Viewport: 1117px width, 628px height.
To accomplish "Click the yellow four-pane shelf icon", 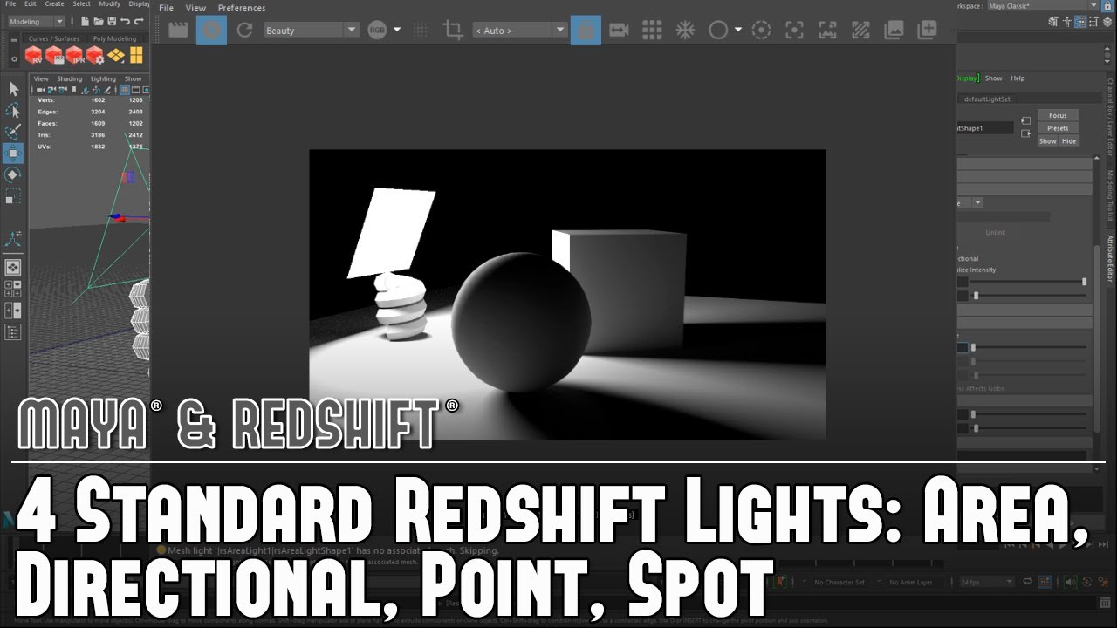I will pos(136,55).
